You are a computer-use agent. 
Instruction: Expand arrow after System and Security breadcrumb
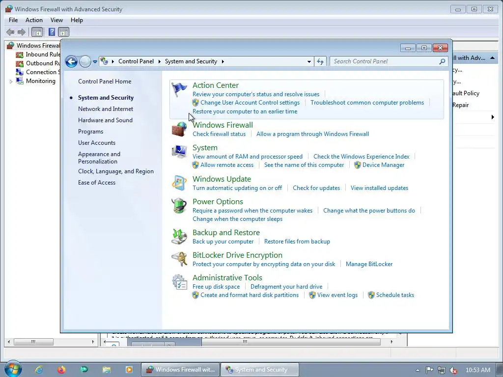pyautogui.click(x=223, y=61)
